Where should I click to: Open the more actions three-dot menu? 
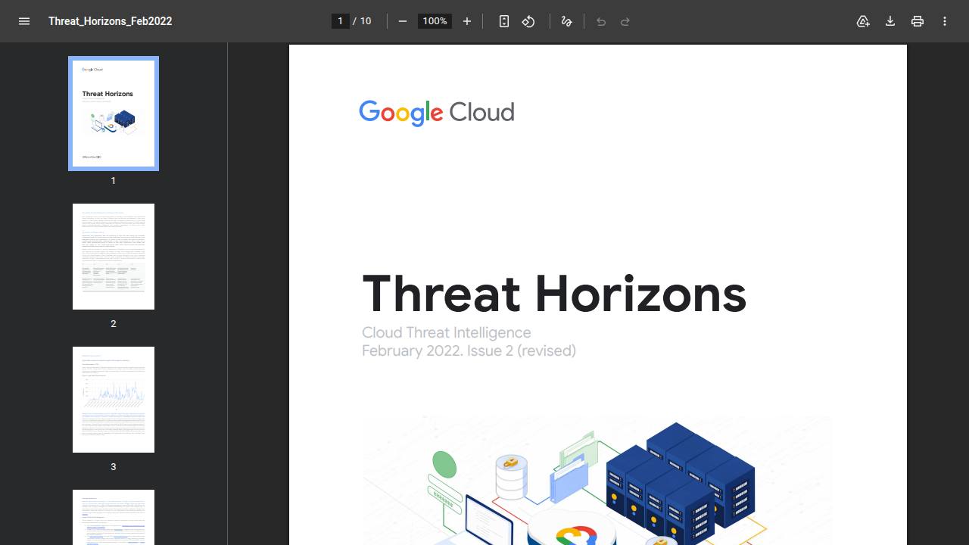pyautogui.click(x=945, y=21)
